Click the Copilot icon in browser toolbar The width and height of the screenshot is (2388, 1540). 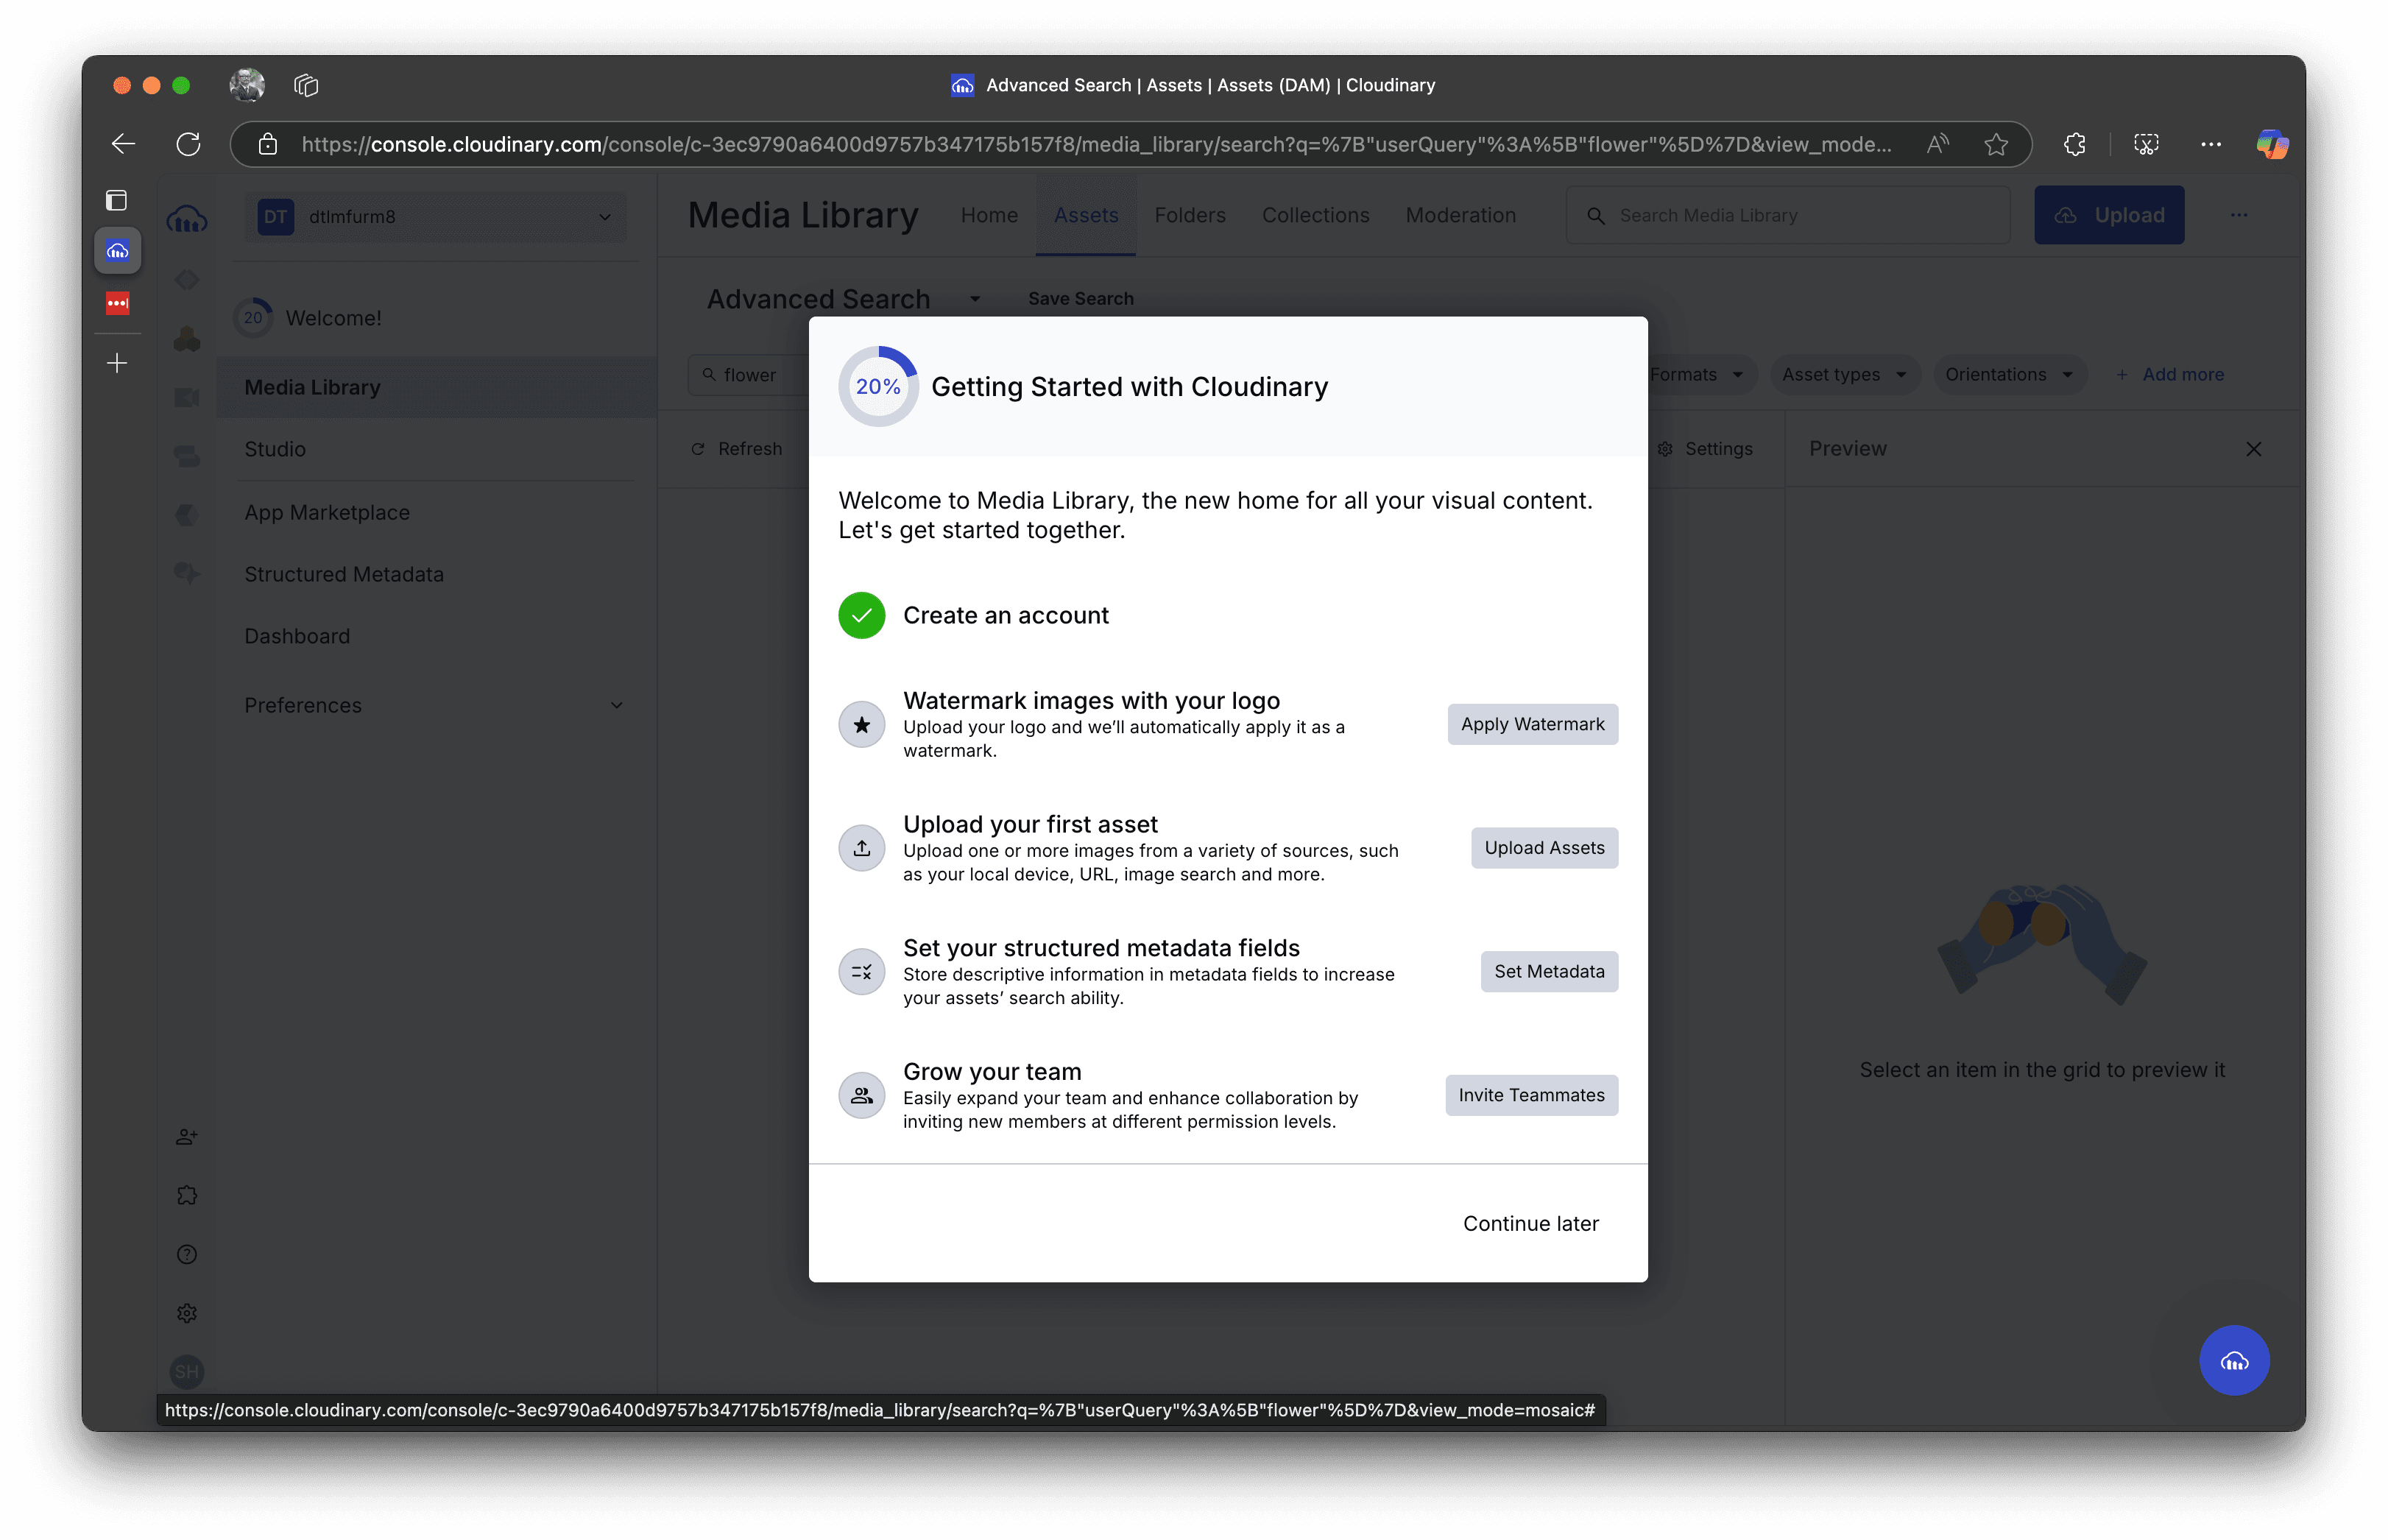2272,144
